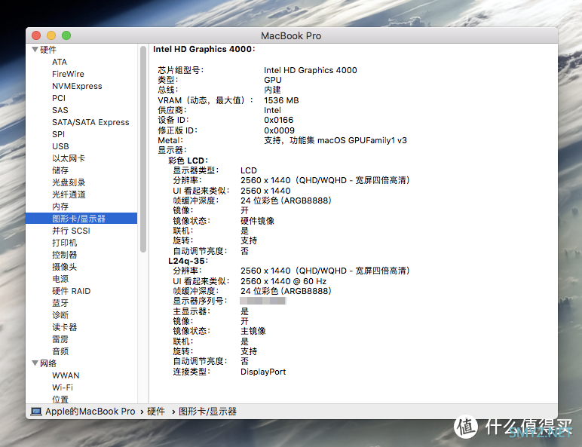Click the 硬件镜像 mirror status value
The height and width of the screenshot is (447, 582).
click(257, 221)
